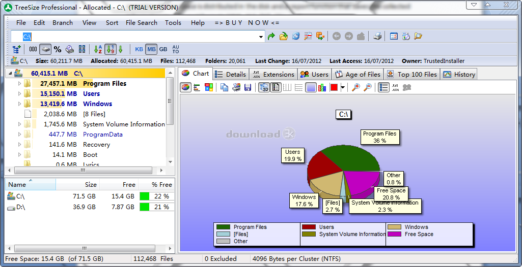
Task: Click the .txt/.exe icon in chart toolbar
Action: click(395, 88)
